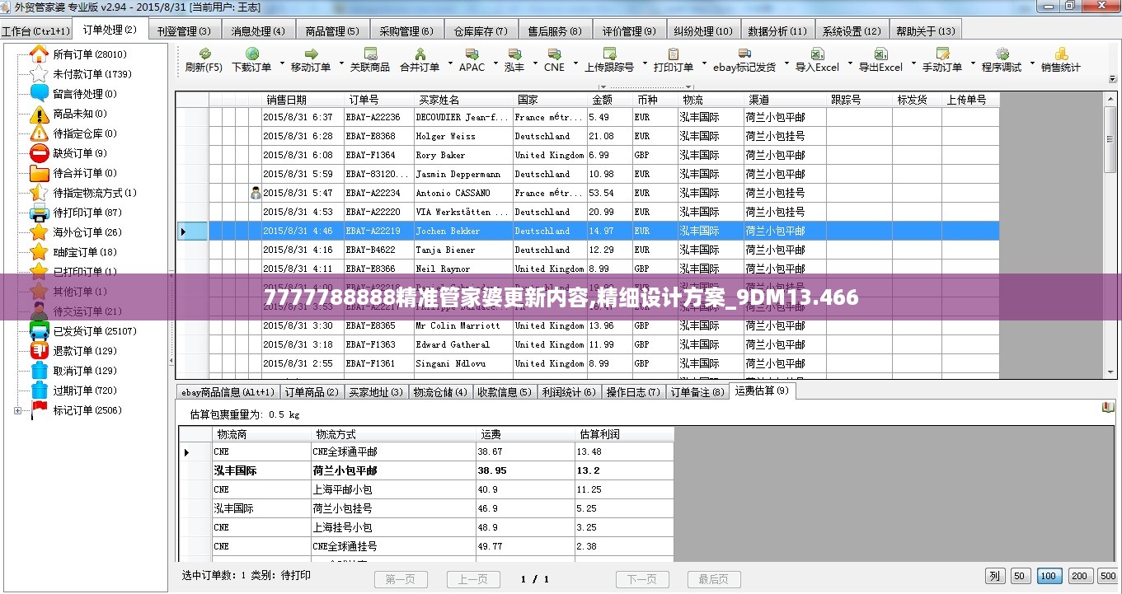Click the 手动订单 manual order icon
This screenshot has width=1122, height=594.
942,54
